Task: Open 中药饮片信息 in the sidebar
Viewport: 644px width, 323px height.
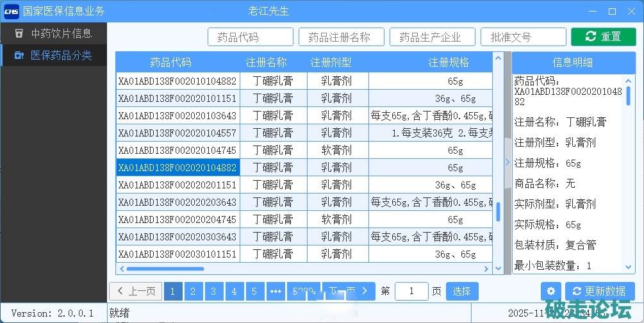Action: [54, 33]
